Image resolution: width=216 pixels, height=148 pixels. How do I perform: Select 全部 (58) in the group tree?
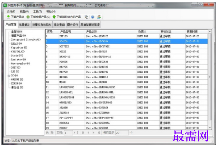(x=16, y=31)
